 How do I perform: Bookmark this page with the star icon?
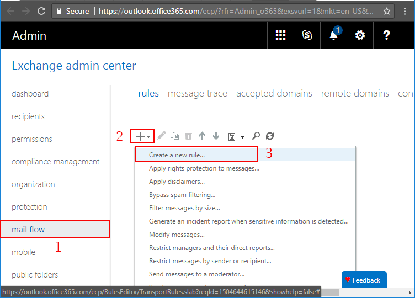(387, 11)
